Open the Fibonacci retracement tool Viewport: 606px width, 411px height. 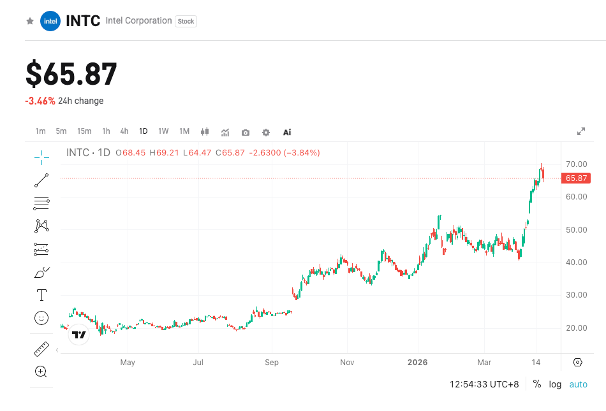coord(41,203)
